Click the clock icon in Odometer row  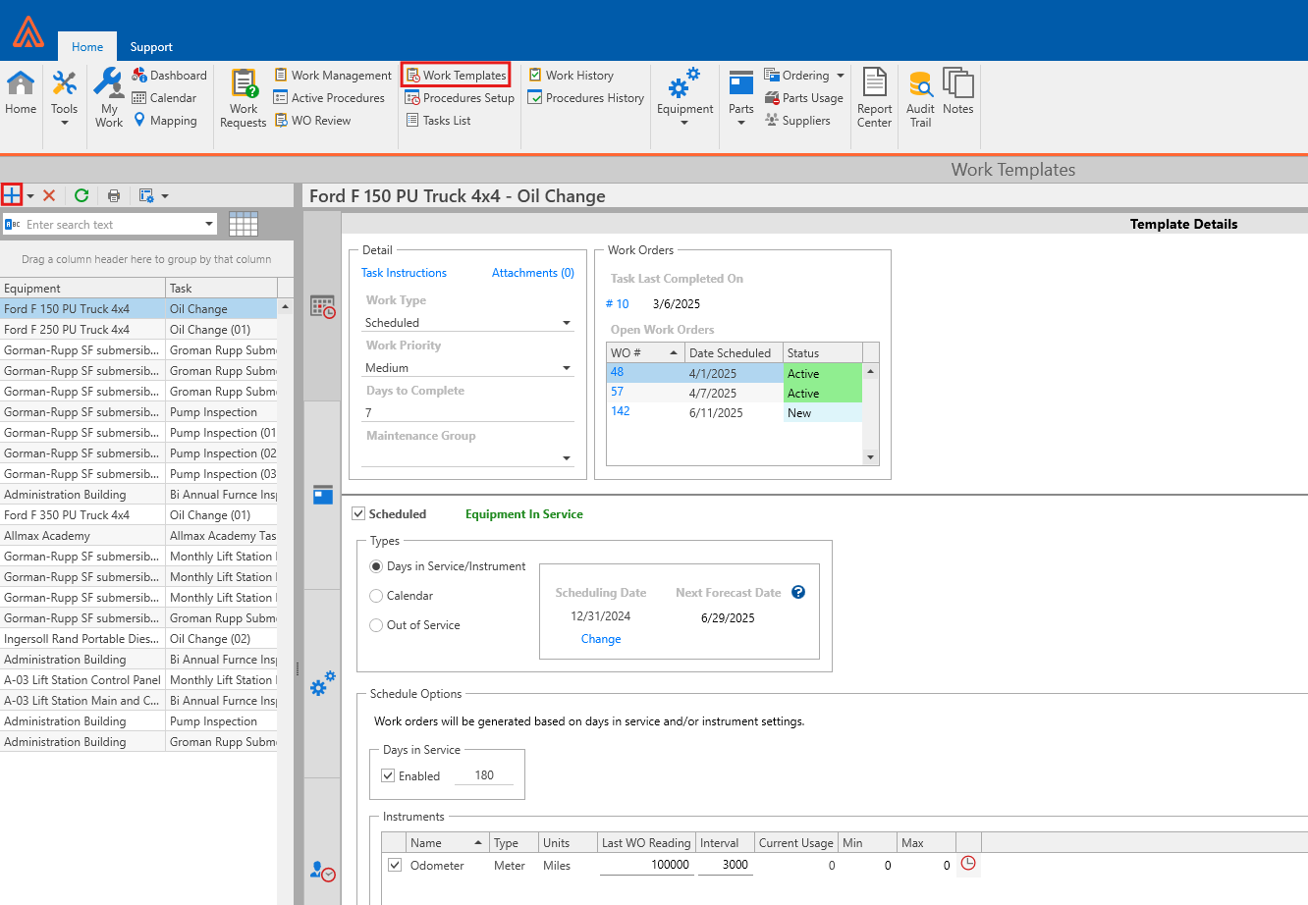click(x=968, y=864)
